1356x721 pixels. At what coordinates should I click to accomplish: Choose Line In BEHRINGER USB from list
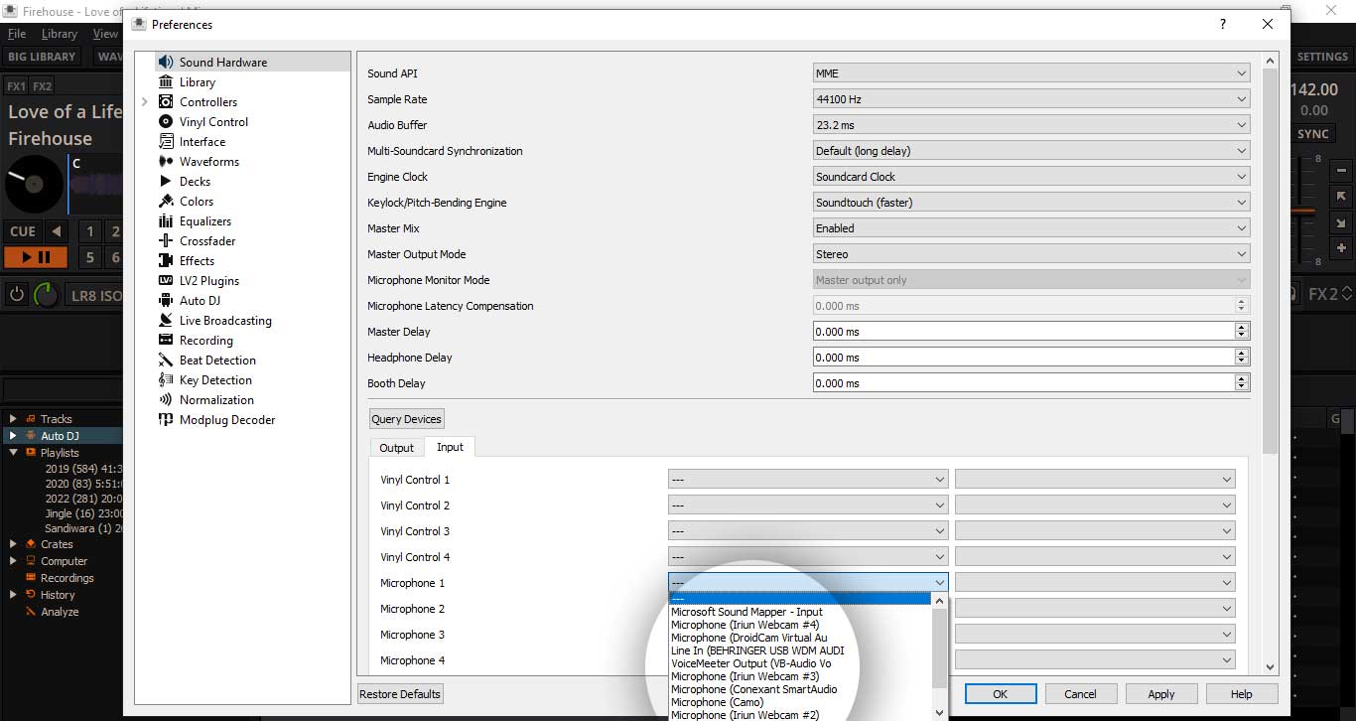757,650
